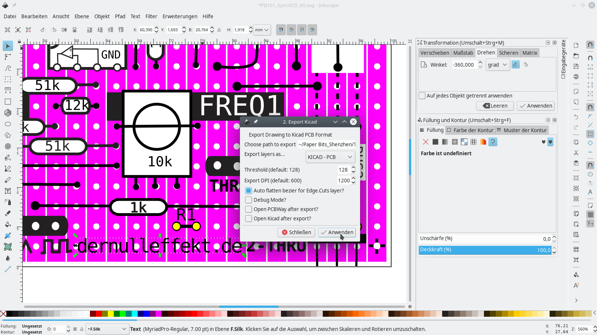This screenshot has width=597, height=335.
Task: Click Anwenden in Transformation panel
Action: [x=536, y=106]
